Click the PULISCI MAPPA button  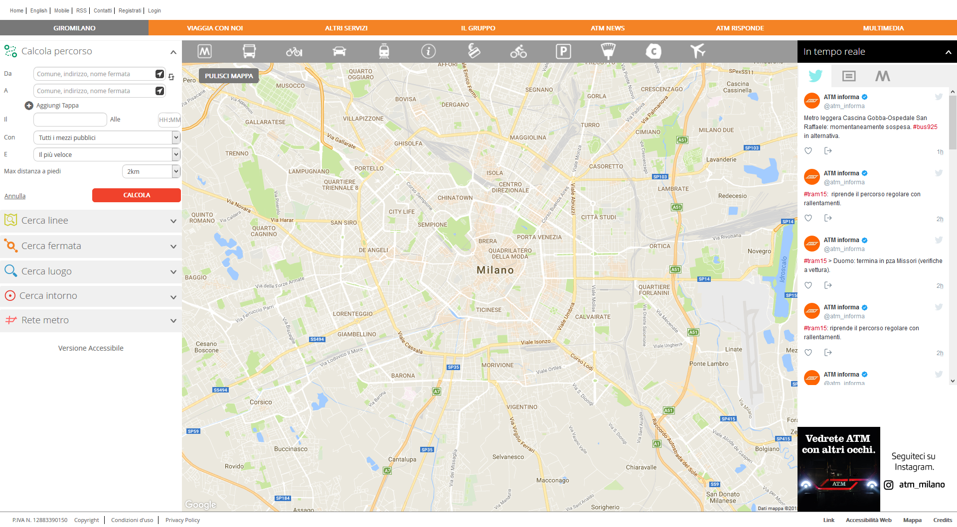[229, 76]
